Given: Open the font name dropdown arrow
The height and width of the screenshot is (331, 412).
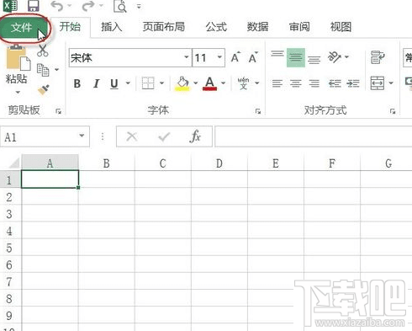Looking at the screenshot, I should 187,57.
